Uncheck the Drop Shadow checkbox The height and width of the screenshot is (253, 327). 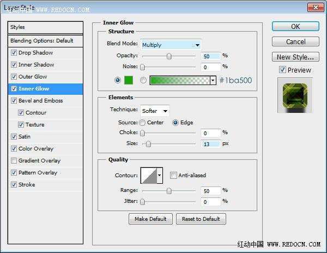pyautogui.click(x=14, y=52)
